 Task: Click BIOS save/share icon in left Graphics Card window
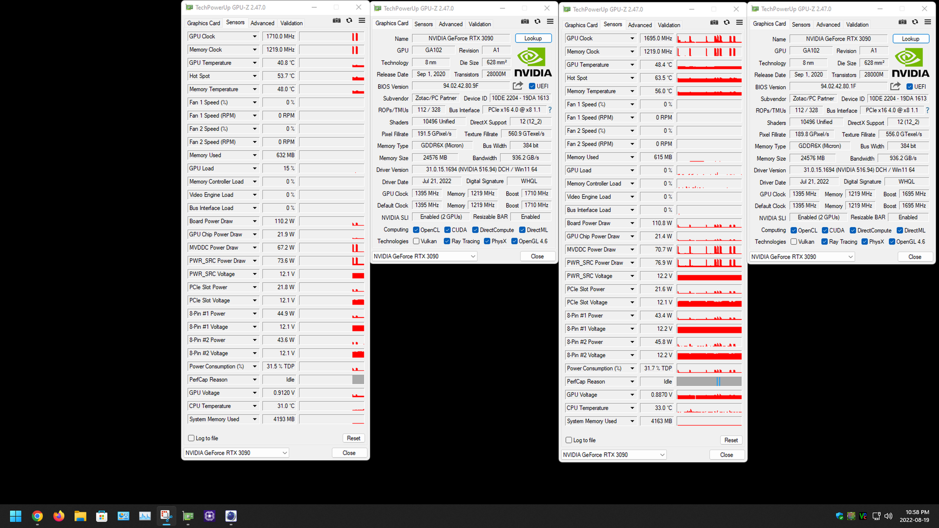pos(517,86)
